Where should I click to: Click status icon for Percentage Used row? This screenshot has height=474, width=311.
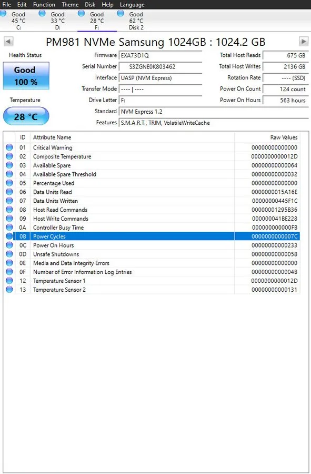tap(9, 183)
